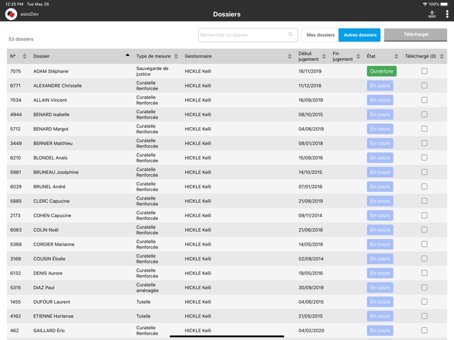Select checkbox on BRUNEL André row
The image size is (454, 340).
[424, 186]
